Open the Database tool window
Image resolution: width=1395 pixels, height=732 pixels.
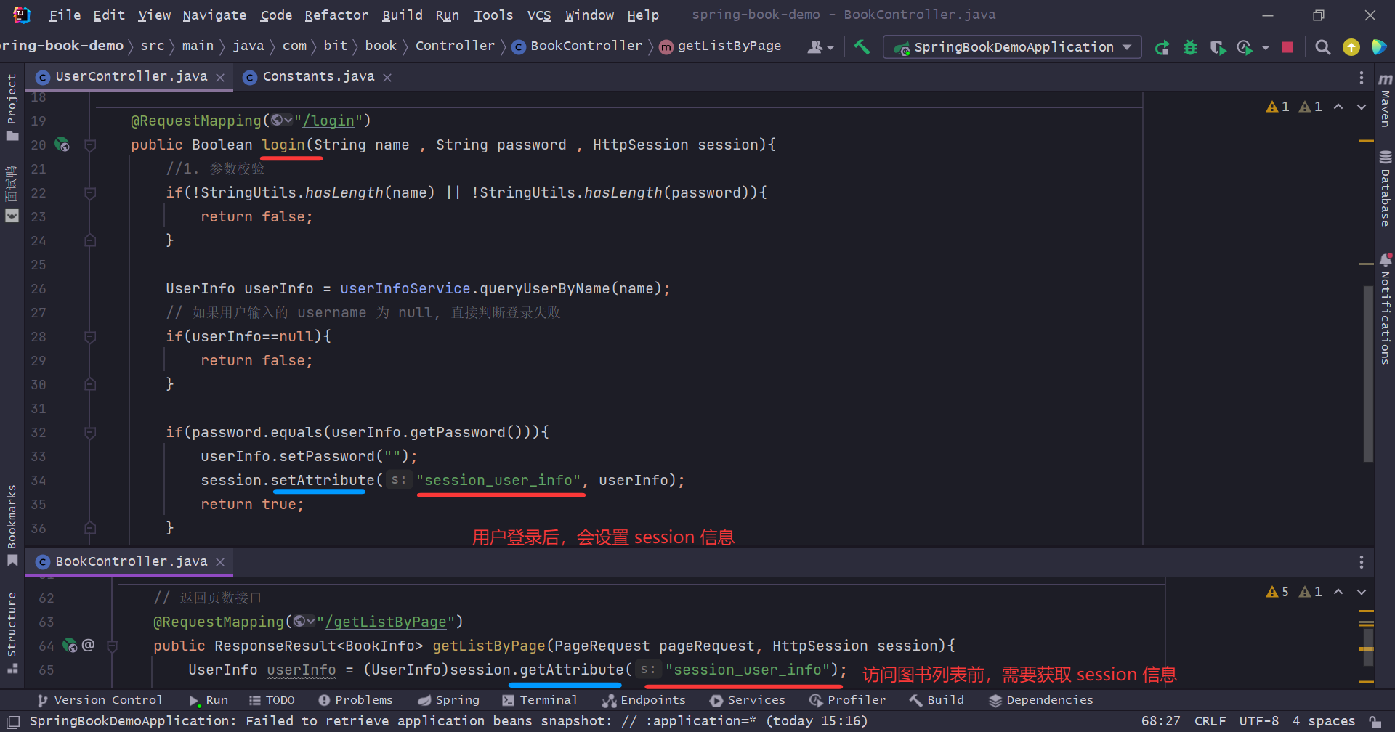coord(1386,189)
